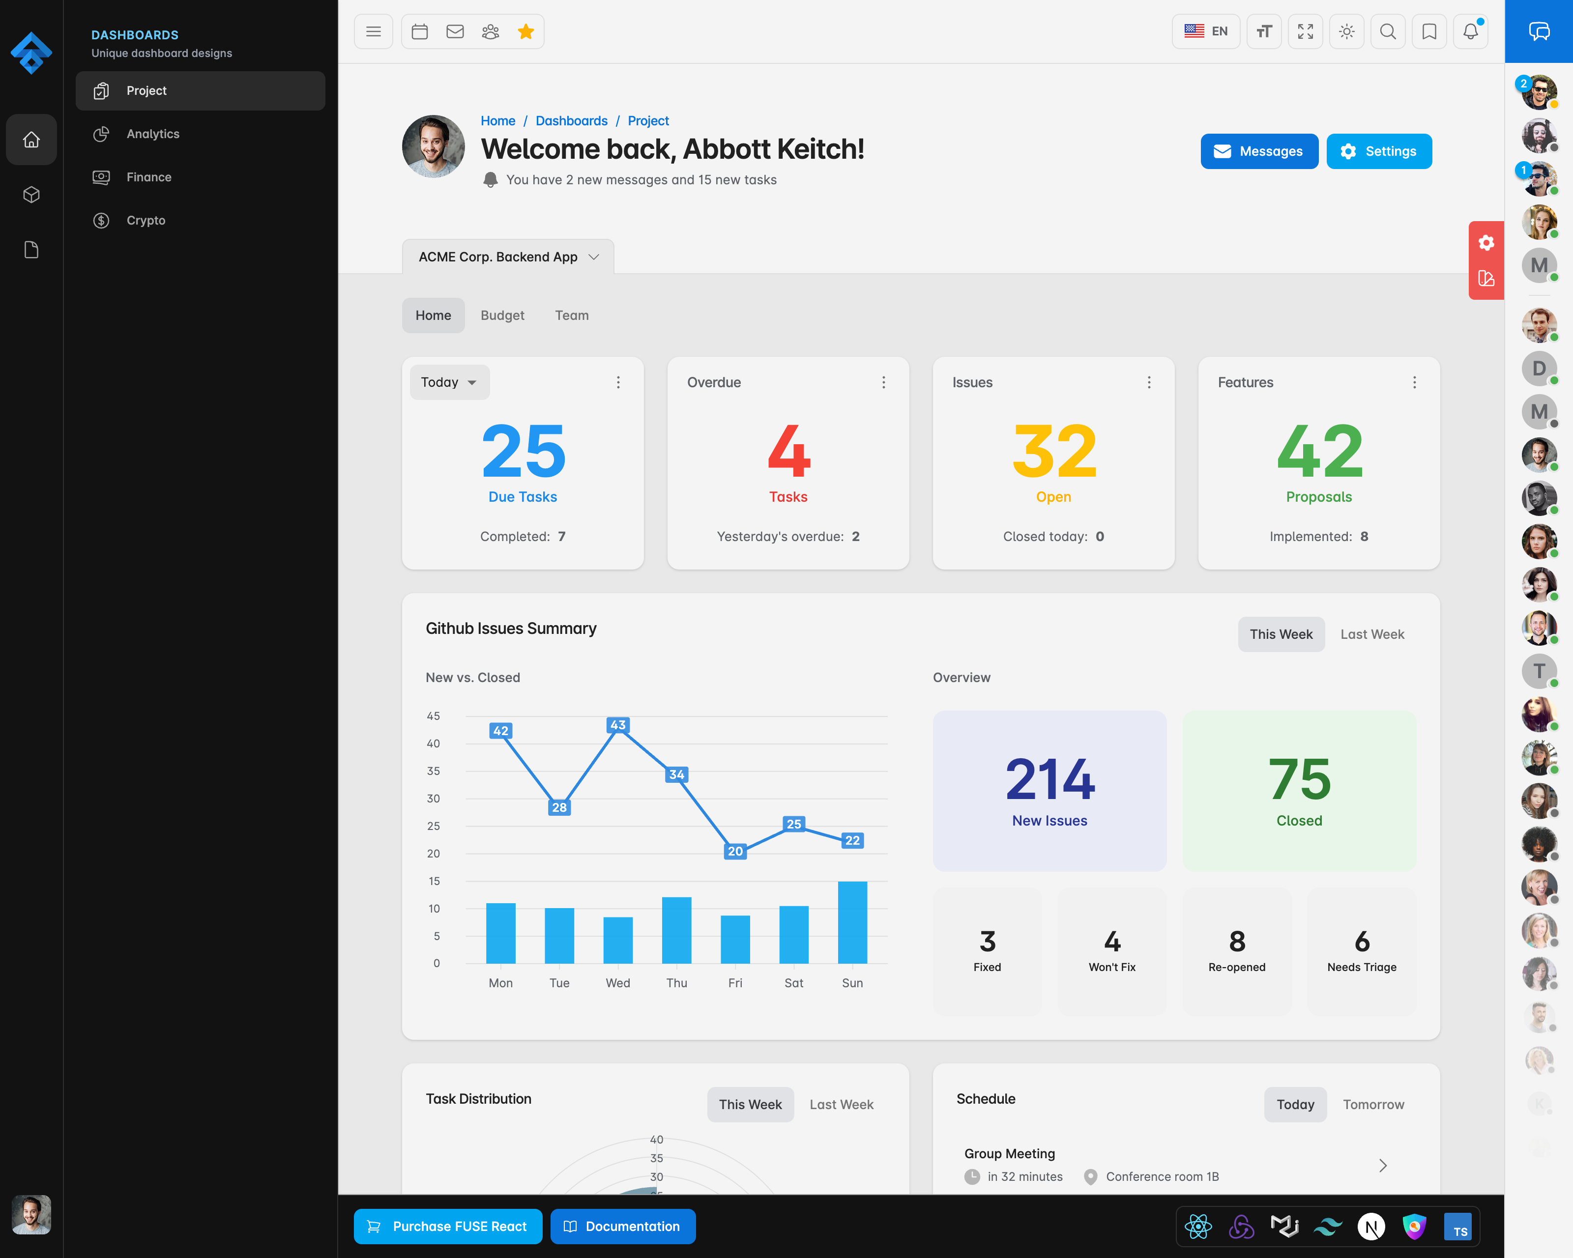The image size is (1573, 1258).
Task: Open the contacts group shortcut icon
Action: (x=490, y=31)
